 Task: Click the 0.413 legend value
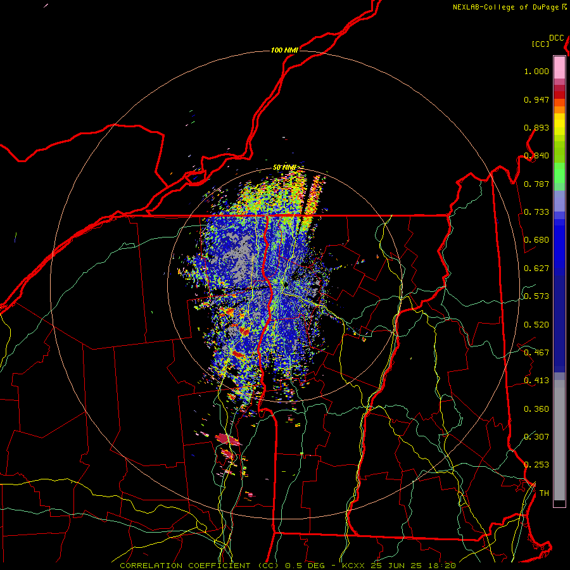coord(536,381)
